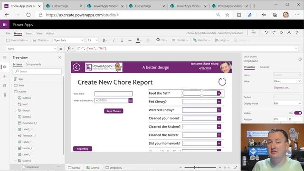Open the Action ribbon tab

pyautogui.click(x=50, y=33)
